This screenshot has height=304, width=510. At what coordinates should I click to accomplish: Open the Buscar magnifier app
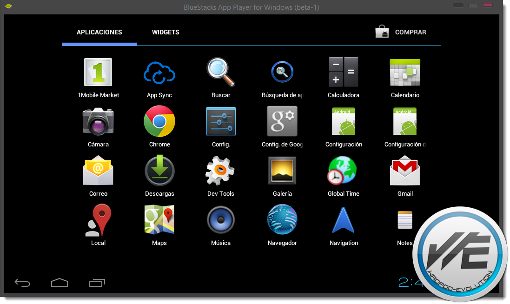(x=221, y=72)
